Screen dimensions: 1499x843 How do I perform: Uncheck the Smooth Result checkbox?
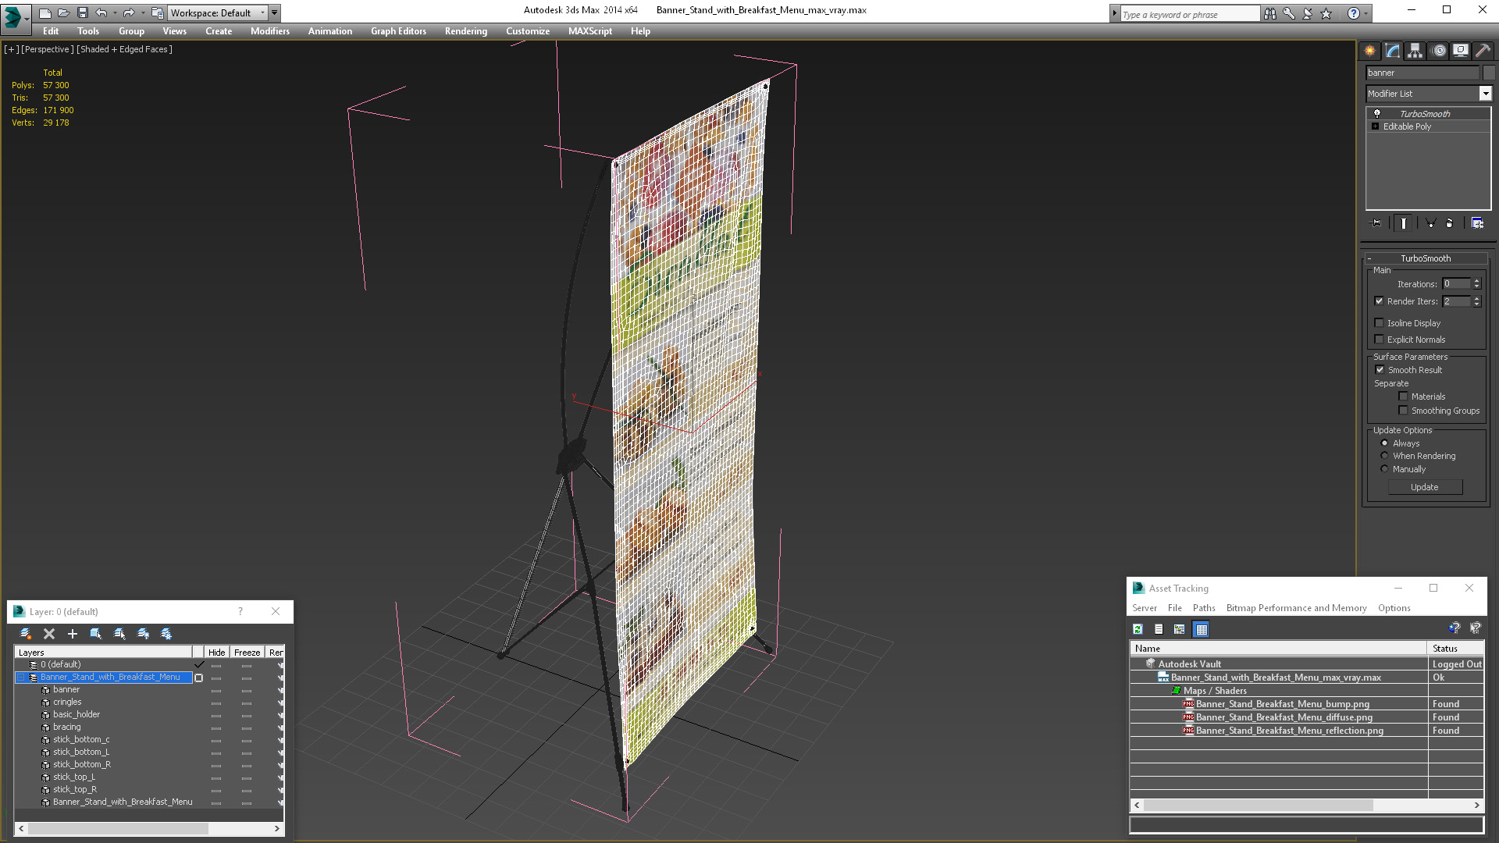[x=1380, y=370]
